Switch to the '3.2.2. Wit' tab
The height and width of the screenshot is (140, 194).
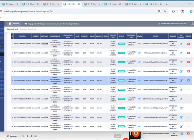point(133,4)
